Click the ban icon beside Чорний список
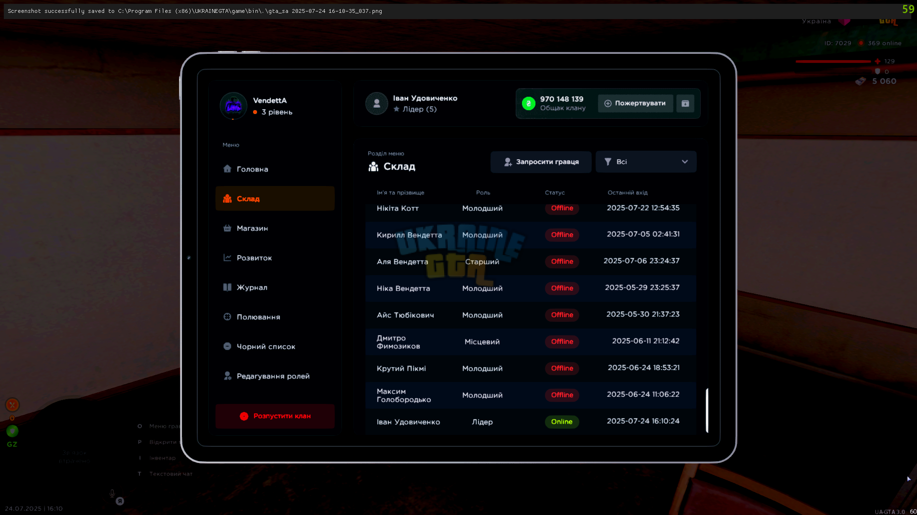Image resolution: width=917 pixels, height=515 pixels. coord(227,346)
